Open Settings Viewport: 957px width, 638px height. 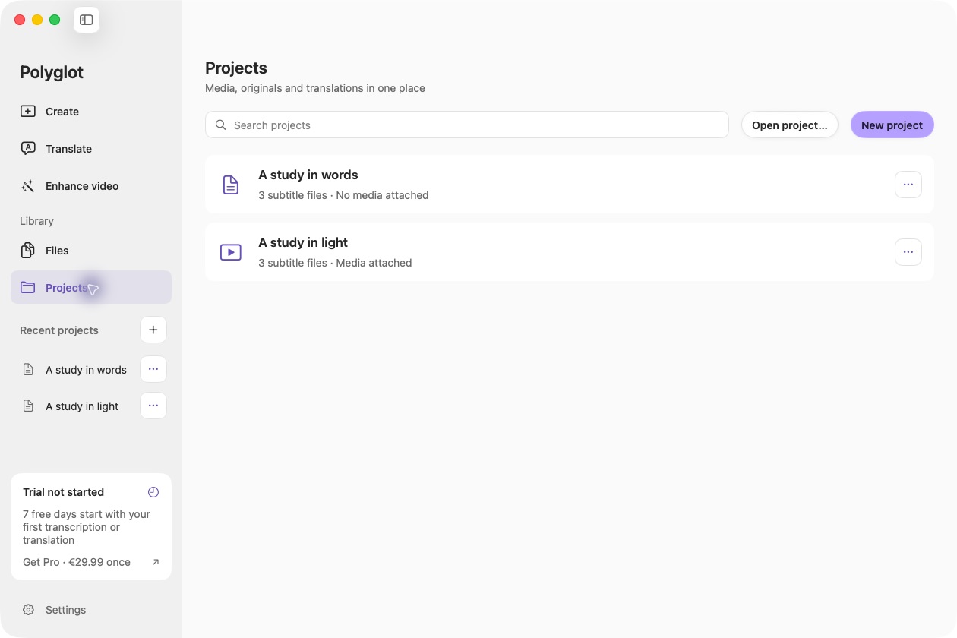(91, 610)
